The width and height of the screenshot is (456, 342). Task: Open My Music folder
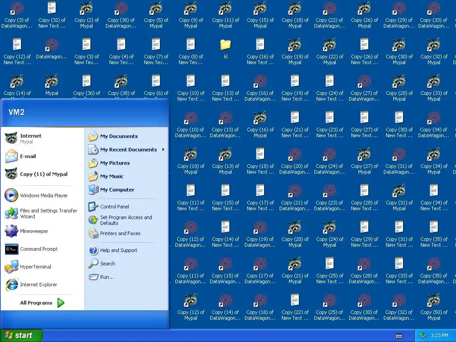(x=126, y=176)
